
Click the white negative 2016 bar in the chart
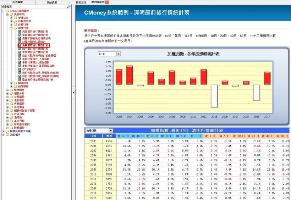[257, 93]
